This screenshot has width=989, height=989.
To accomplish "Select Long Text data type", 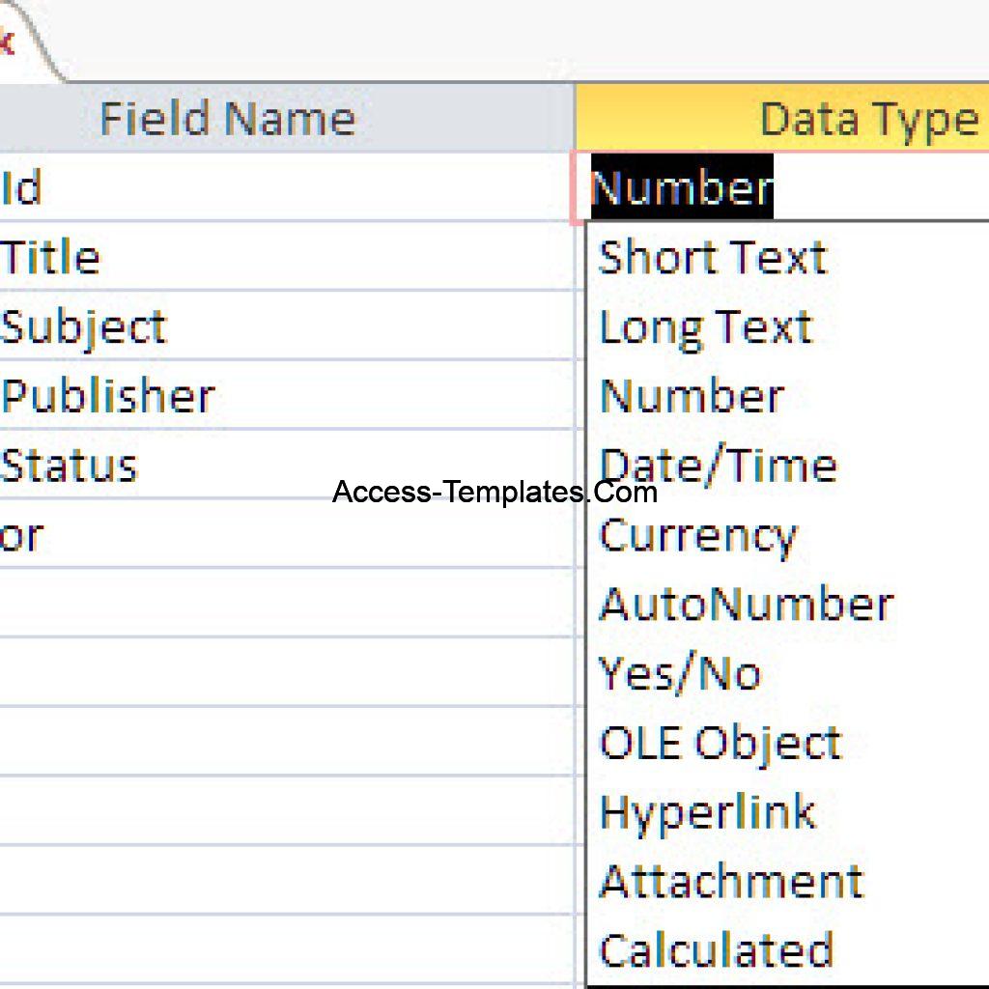I will 704,326.
